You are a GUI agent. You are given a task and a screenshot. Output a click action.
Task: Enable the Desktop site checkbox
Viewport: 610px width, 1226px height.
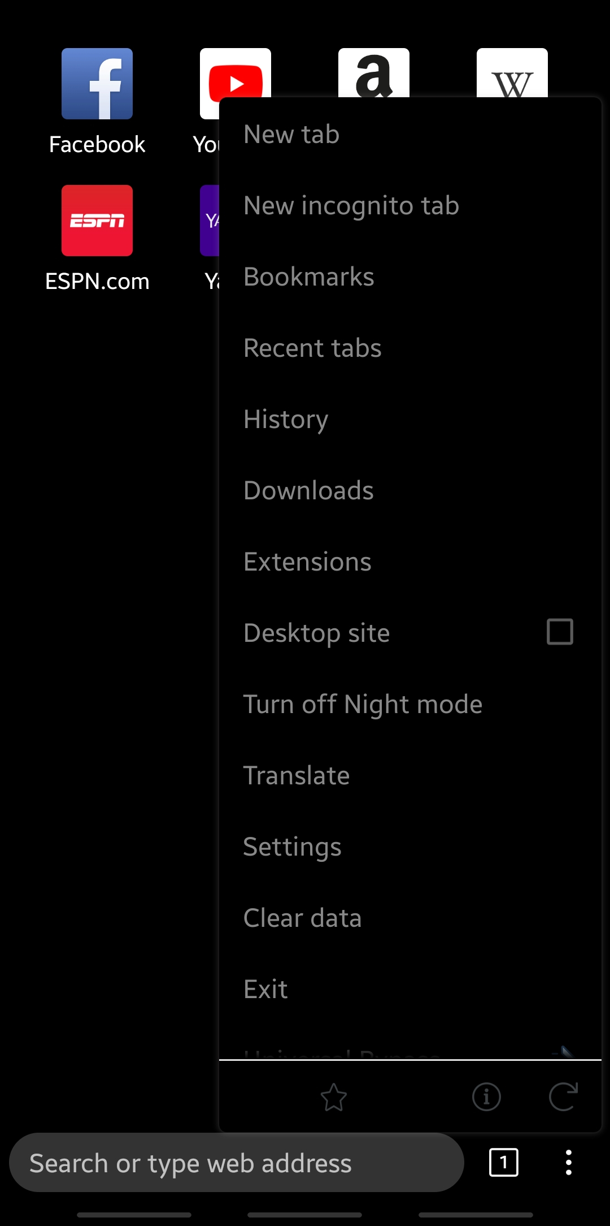[559, 632]
